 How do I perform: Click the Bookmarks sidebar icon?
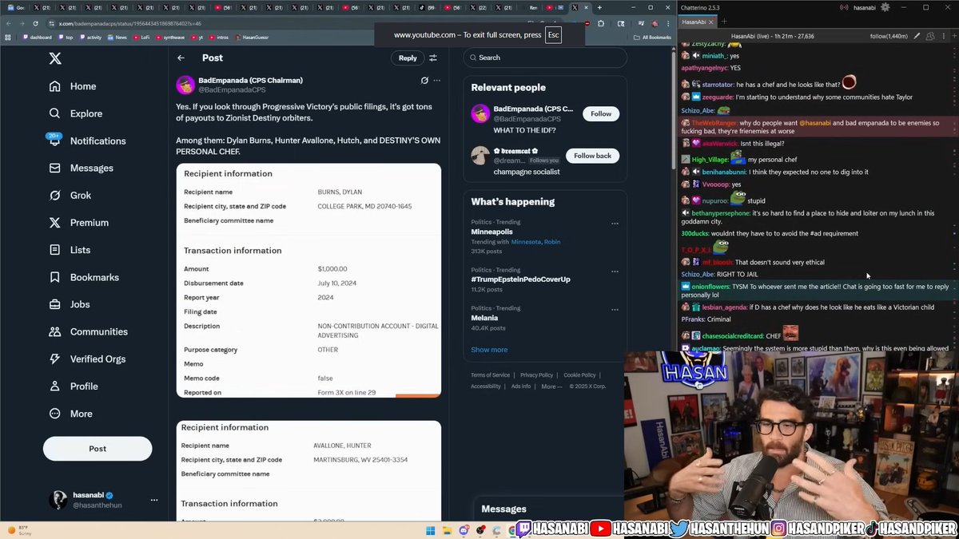pos(55,277)
